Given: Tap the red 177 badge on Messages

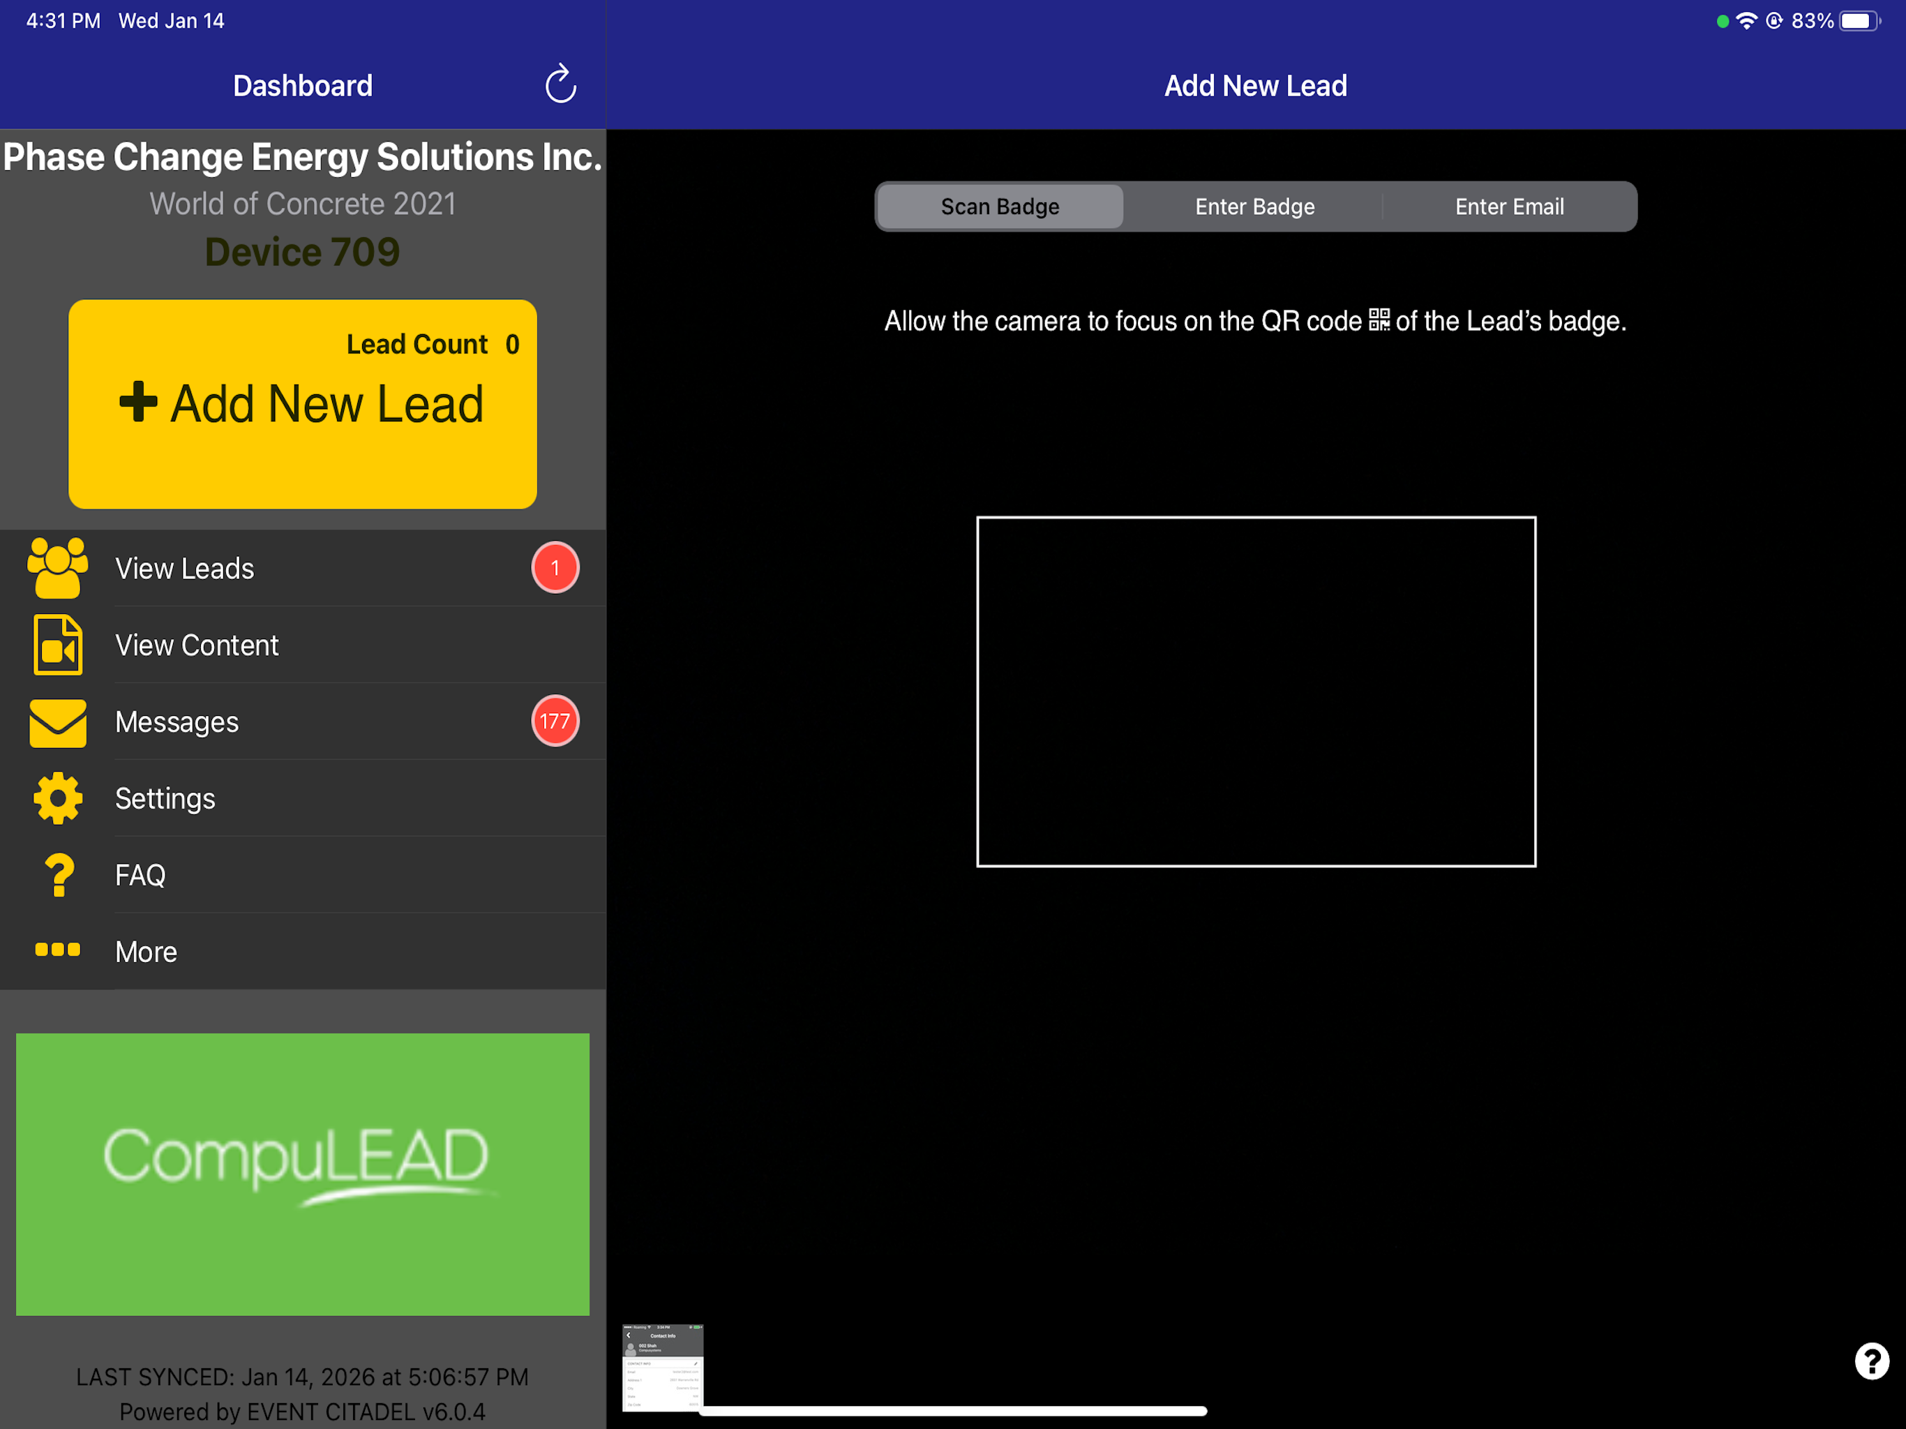Looking at the screenshot, I should point(555,721).
